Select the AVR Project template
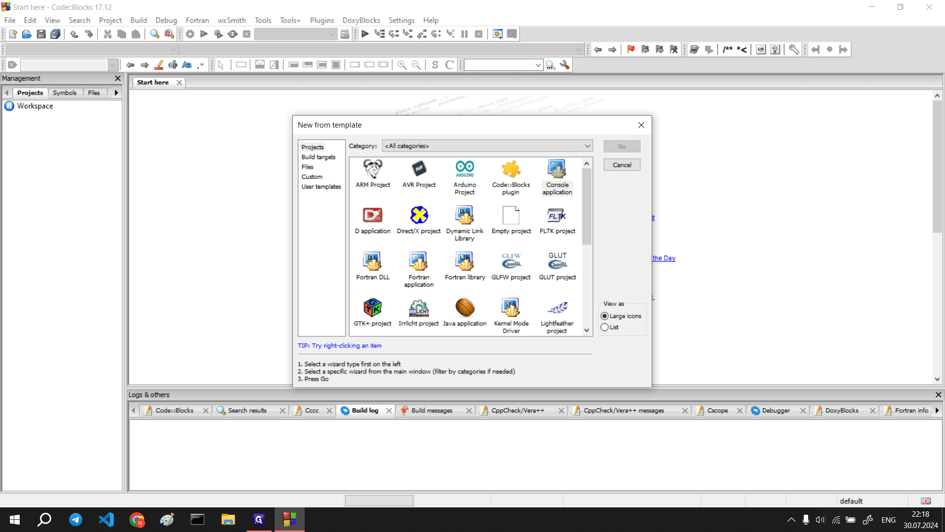The height and width of the screenshot is (532, 945). (x=419, y=174)
